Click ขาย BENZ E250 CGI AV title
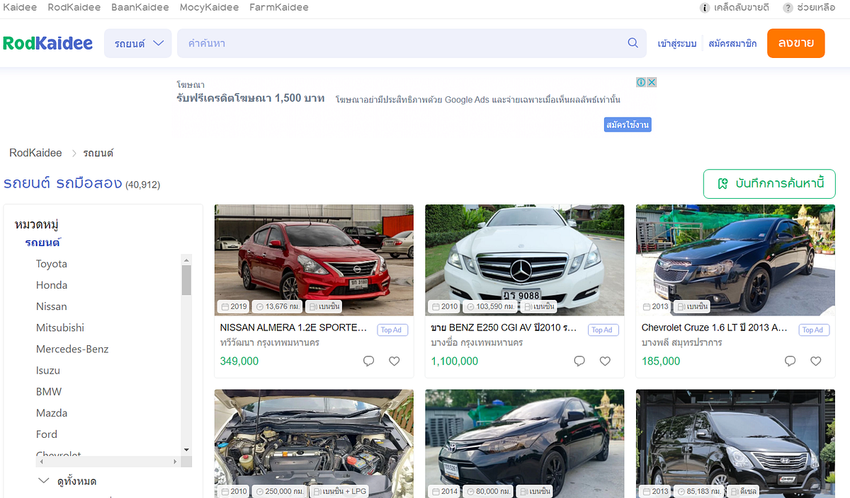 point(504,328)
